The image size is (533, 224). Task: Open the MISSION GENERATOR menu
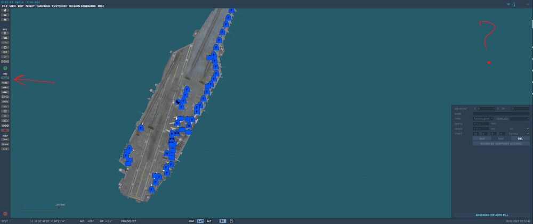(x=82, y=6)
